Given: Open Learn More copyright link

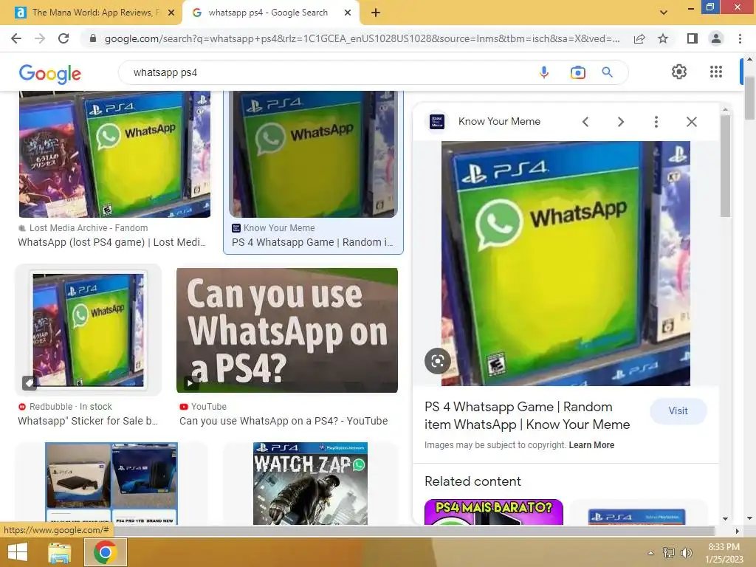Looking at the screenshot, I should click(591, 445).
